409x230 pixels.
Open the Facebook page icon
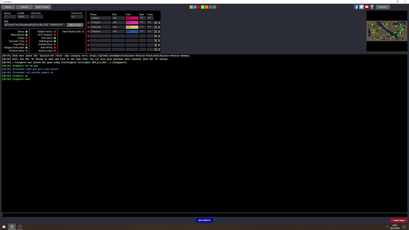coord(356,7)
